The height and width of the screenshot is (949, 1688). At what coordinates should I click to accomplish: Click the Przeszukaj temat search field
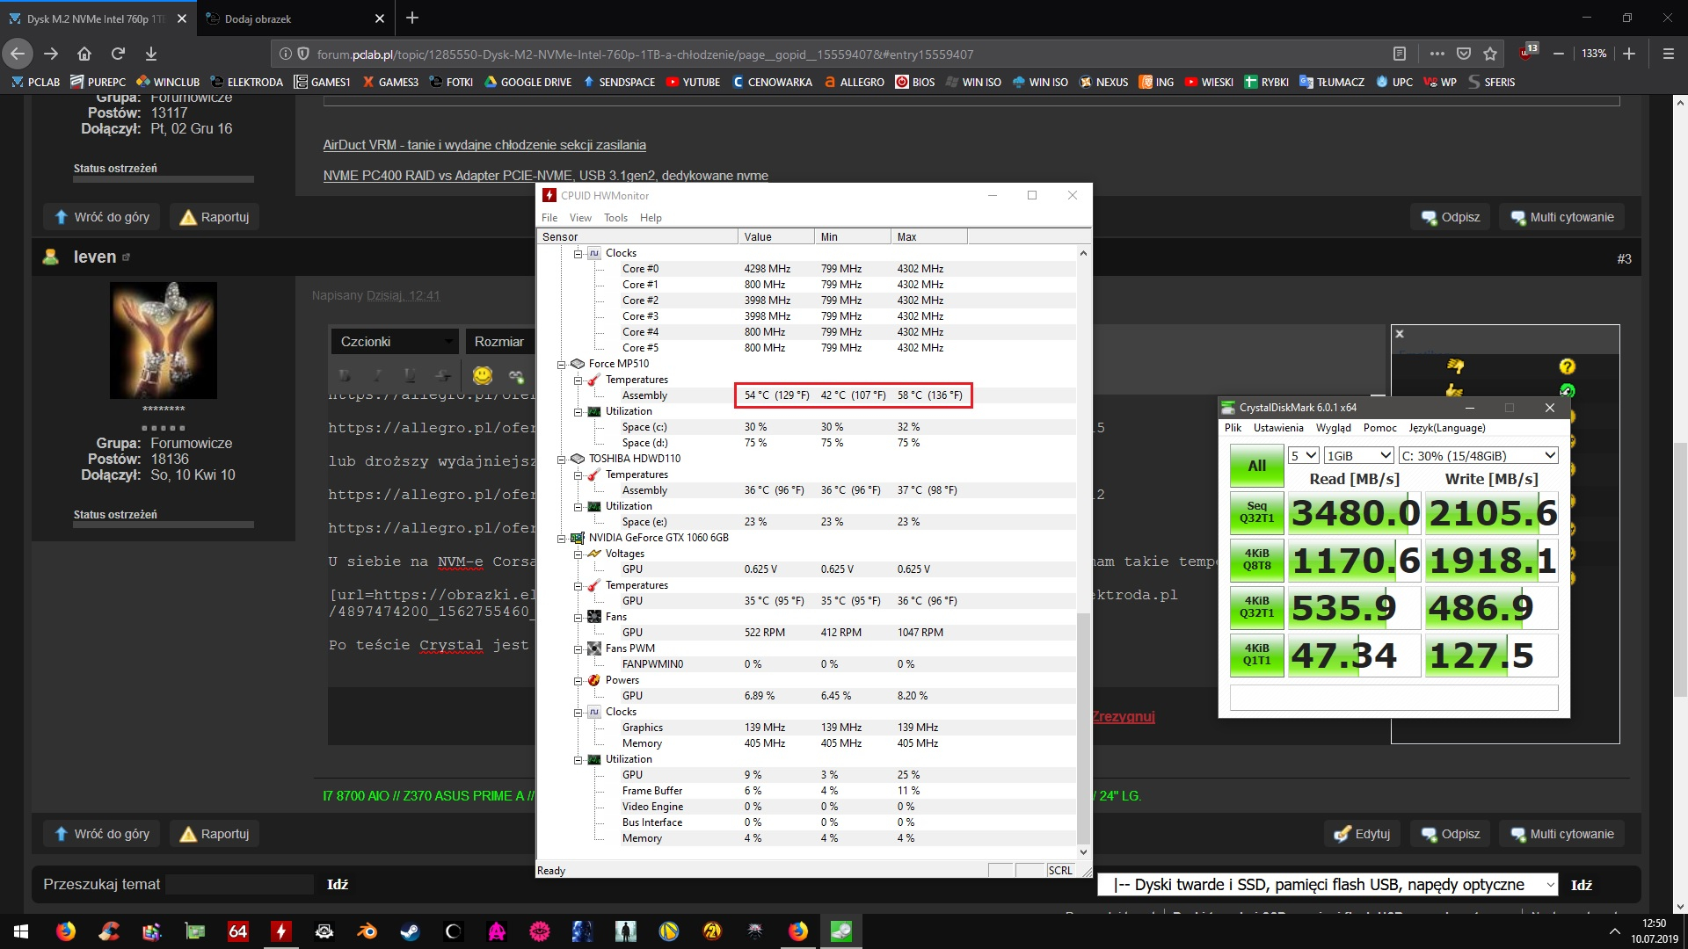point(239,884)
